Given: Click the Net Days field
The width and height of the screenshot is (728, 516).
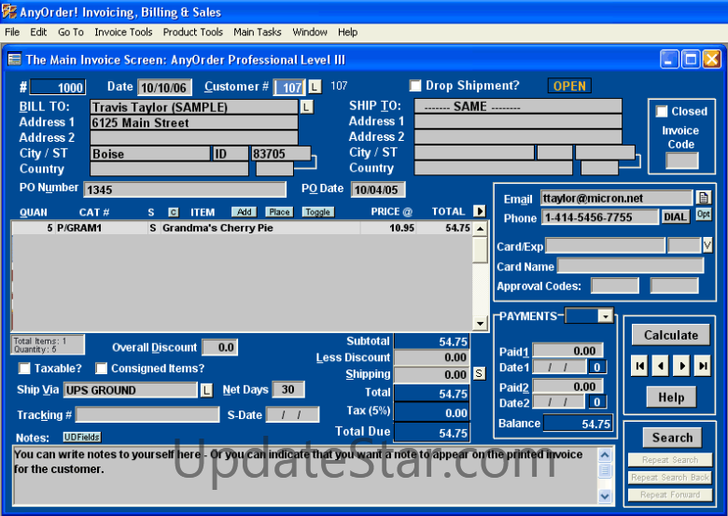Looking at the screenshot, I should click(287, 389).
